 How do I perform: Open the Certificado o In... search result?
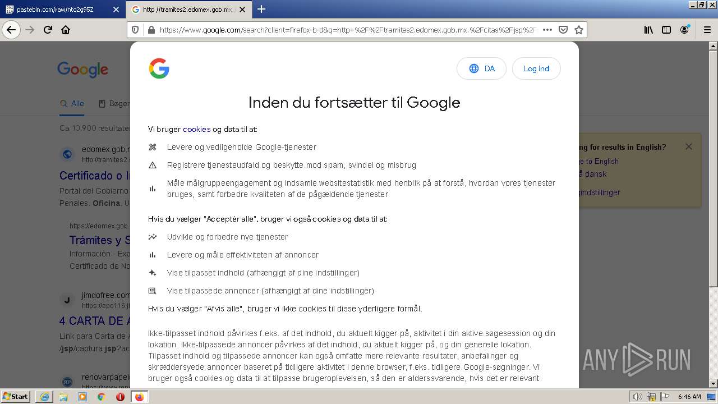click(x=94, y=176)
